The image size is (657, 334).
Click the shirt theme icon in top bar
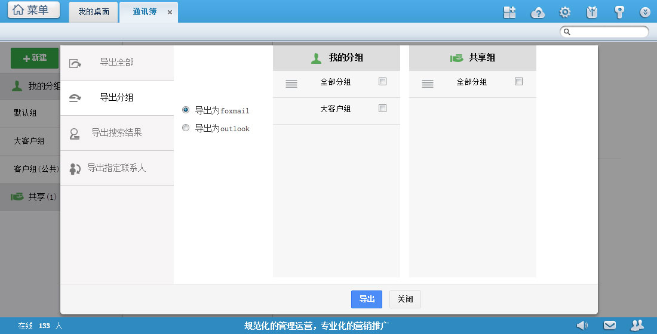click(x=592, y=12)
